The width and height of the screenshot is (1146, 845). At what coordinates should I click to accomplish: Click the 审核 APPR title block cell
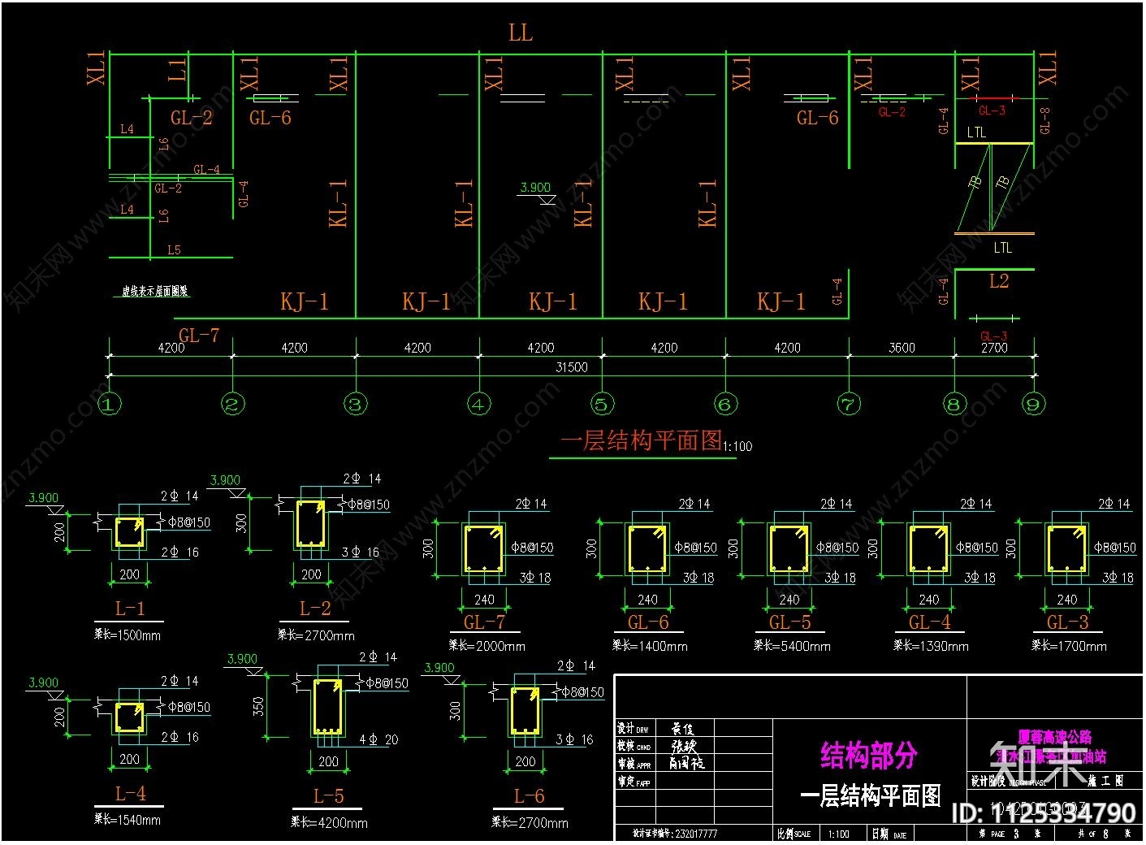tap(635, 764)
